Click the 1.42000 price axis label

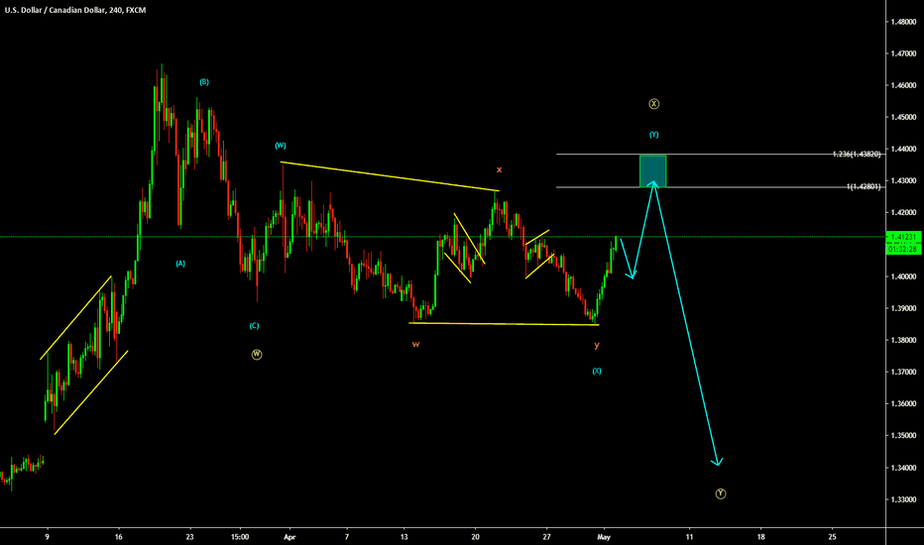[904, 213]
